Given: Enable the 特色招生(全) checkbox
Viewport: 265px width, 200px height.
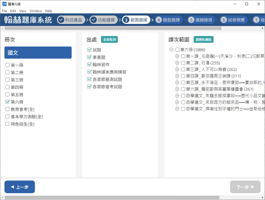Looking at the screenshot, I should 7,124.
